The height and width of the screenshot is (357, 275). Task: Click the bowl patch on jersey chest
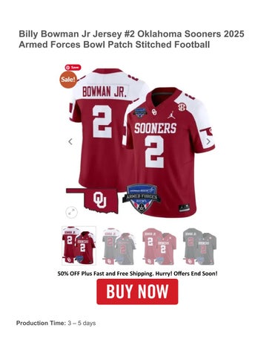tap(140, 113)
